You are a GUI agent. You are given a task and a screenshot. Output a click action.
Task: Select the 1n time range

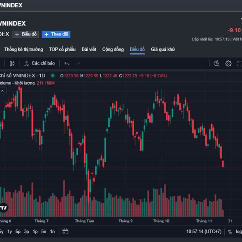click(x=52, y=232)
